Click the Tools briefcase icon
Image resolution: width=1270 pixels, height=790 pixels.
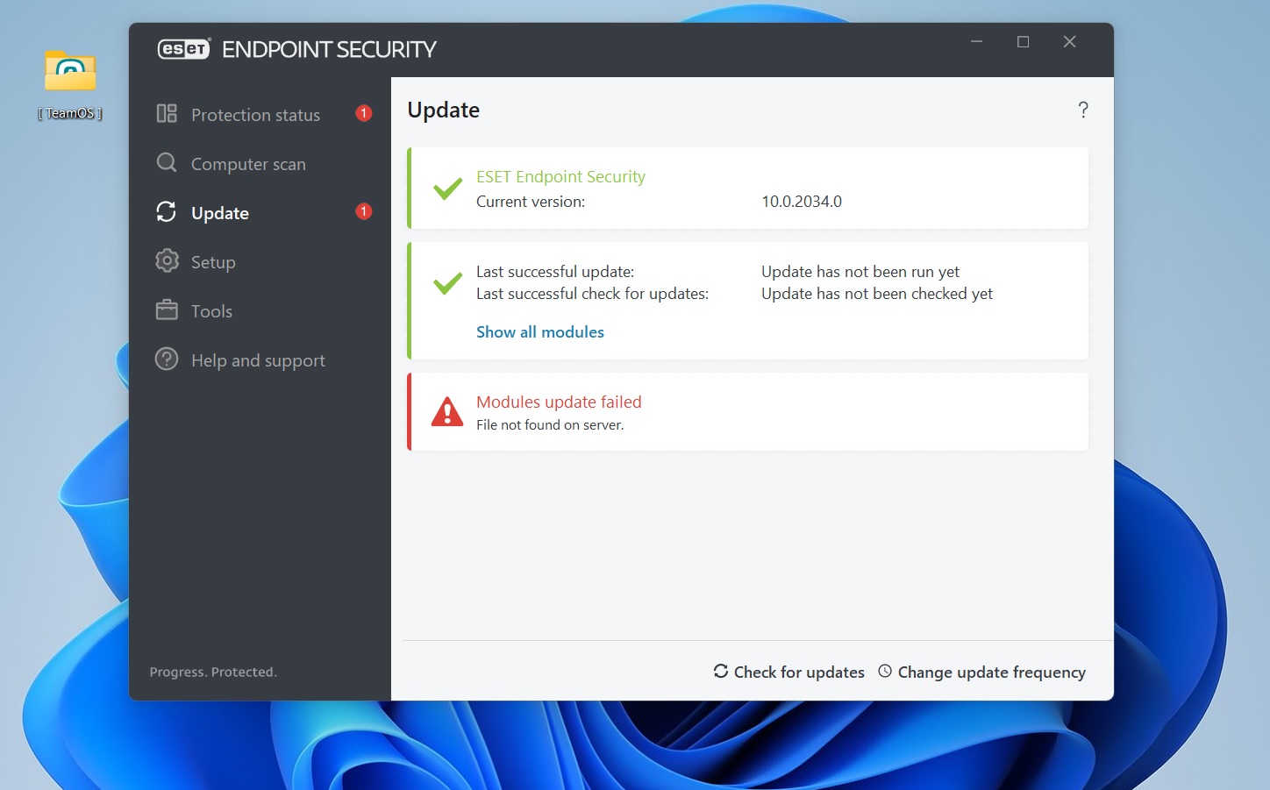click(167, 310)
